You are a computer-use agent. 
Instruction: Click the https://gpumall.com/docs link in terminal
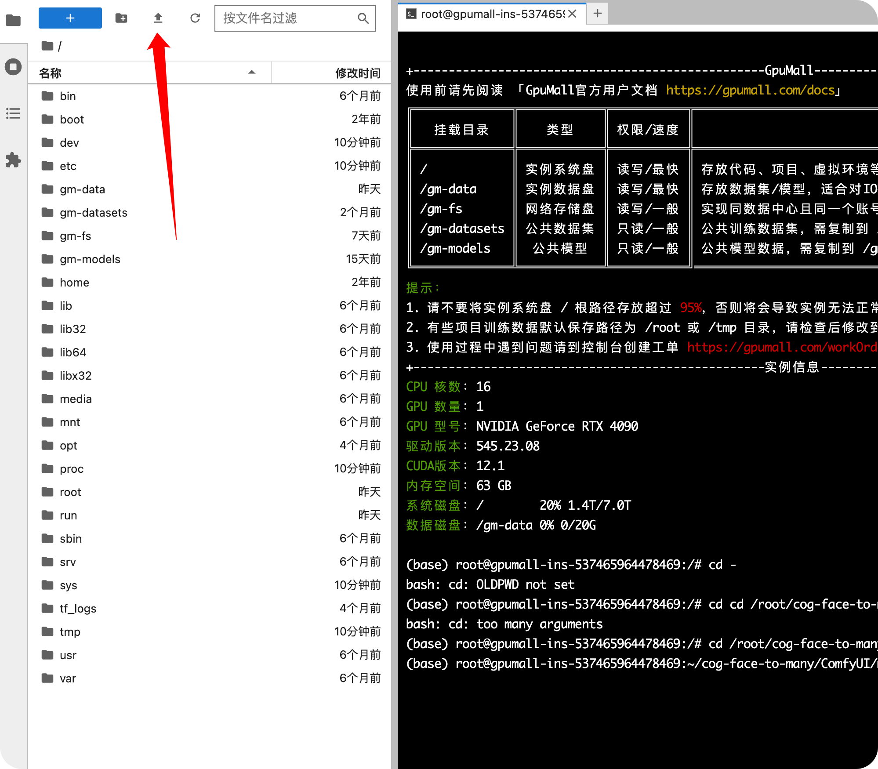[x=750, y=90]
